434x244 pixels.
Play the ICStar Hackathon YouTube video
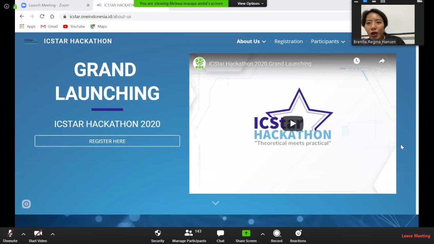[x=293, y=124]
